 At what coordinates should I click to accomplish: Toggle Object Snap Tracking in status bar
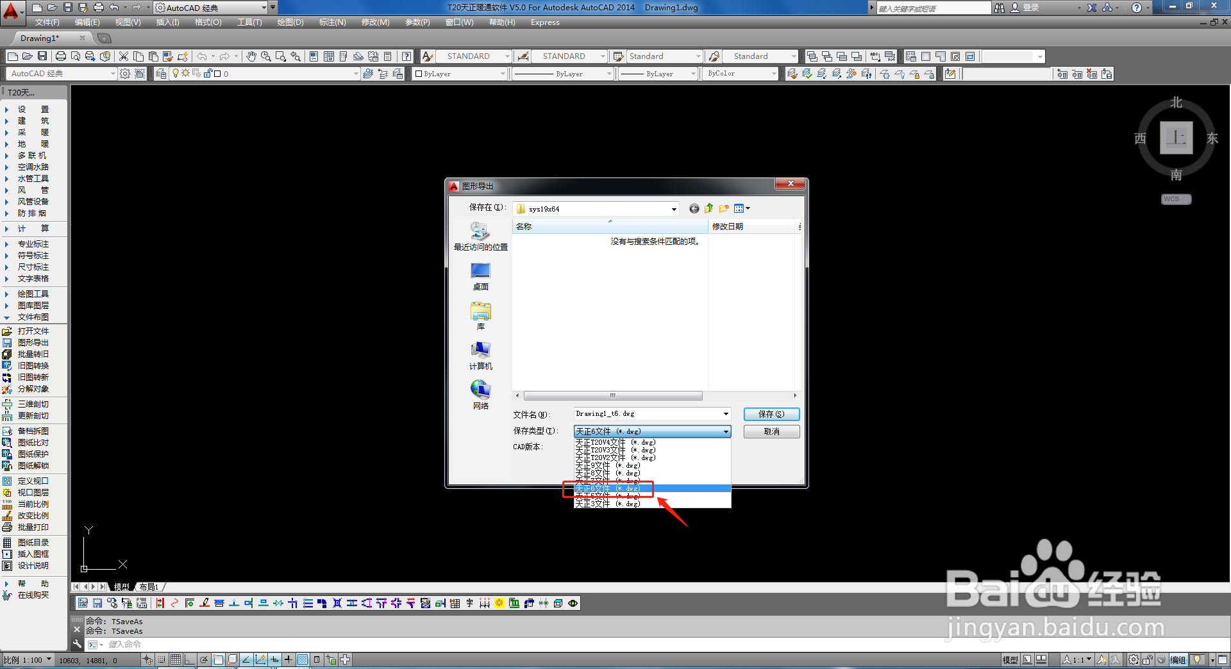tap(246, 660)
